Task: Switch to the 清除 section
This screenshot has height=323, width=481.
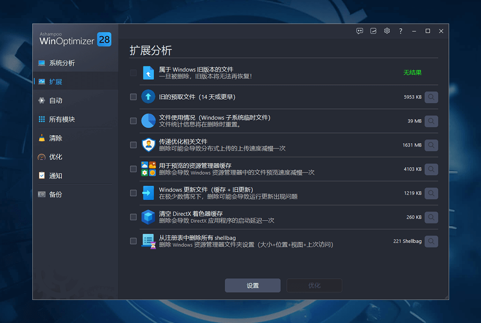Action: click(x=75, y=138)
